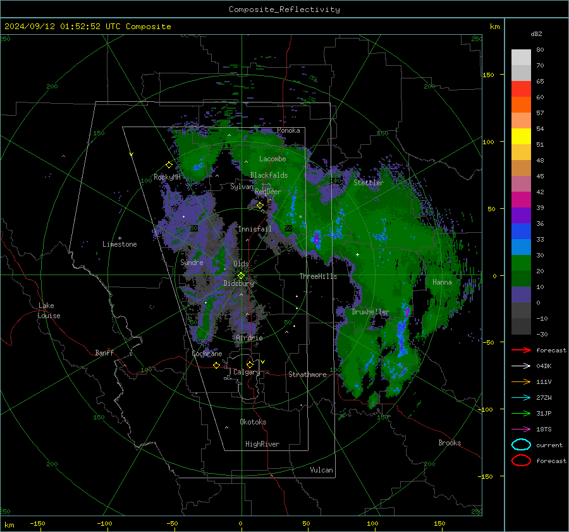Click the Sylvan map label
The height and width of the screenshot is (532, 569).
242,187
